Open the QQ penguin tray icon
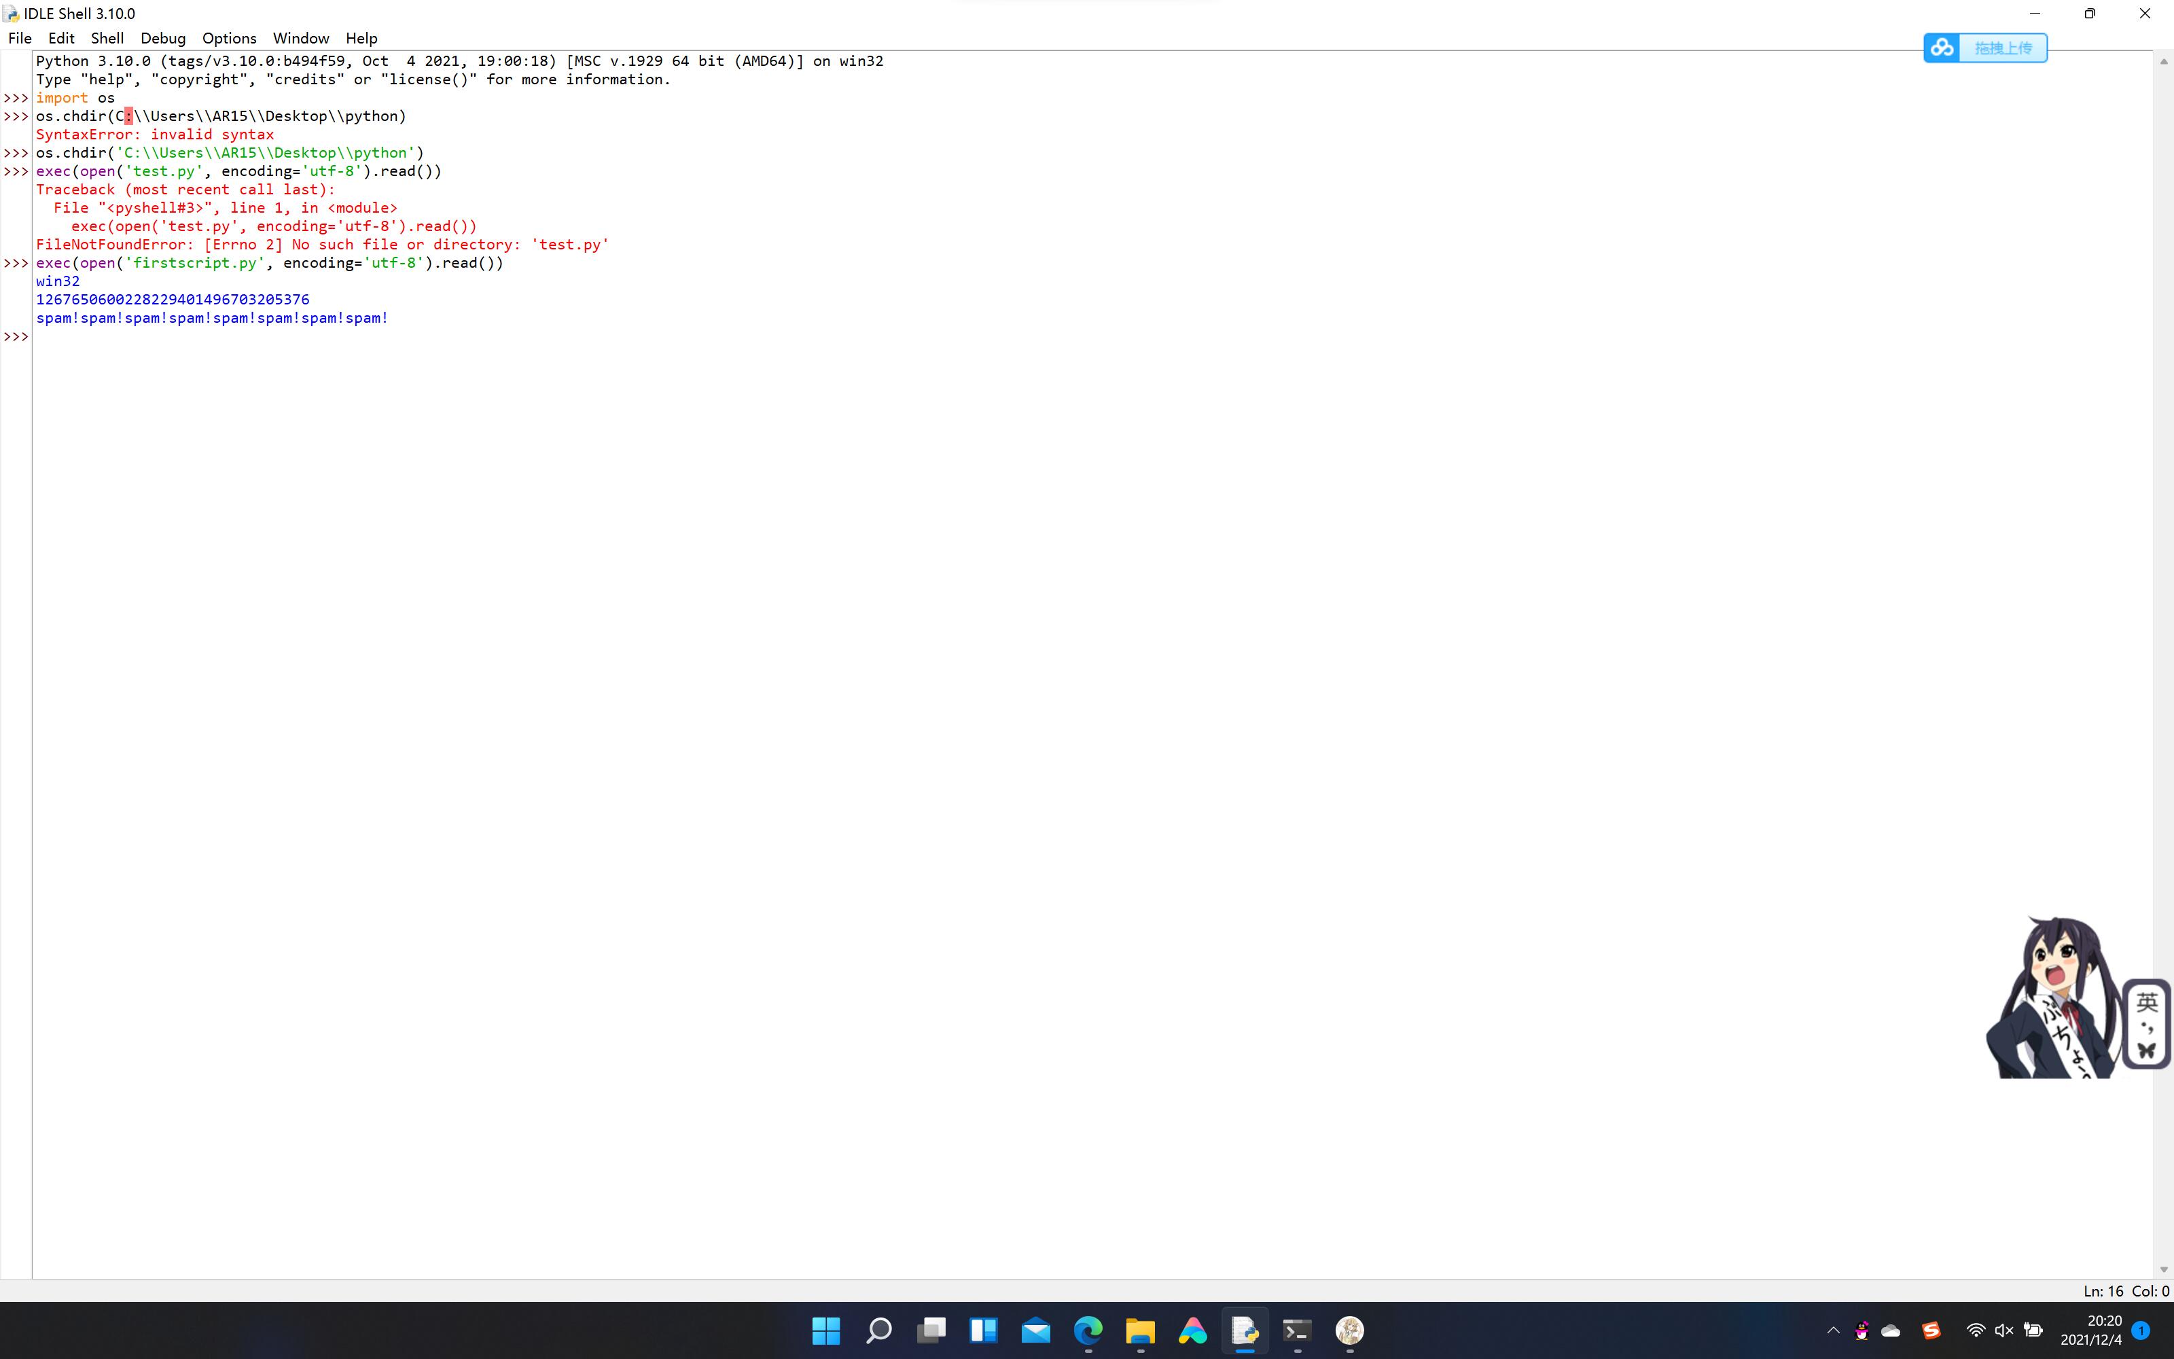 point(1861,1330)
